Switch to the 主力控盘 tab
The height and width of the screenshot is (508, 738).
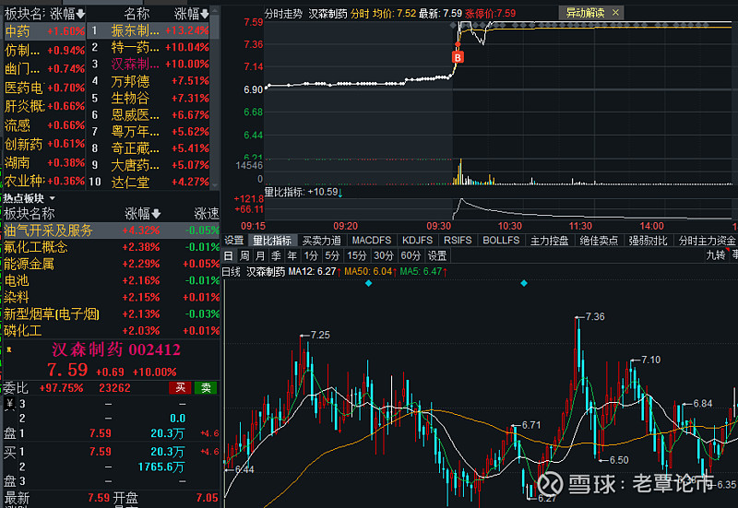click(549, 241)
